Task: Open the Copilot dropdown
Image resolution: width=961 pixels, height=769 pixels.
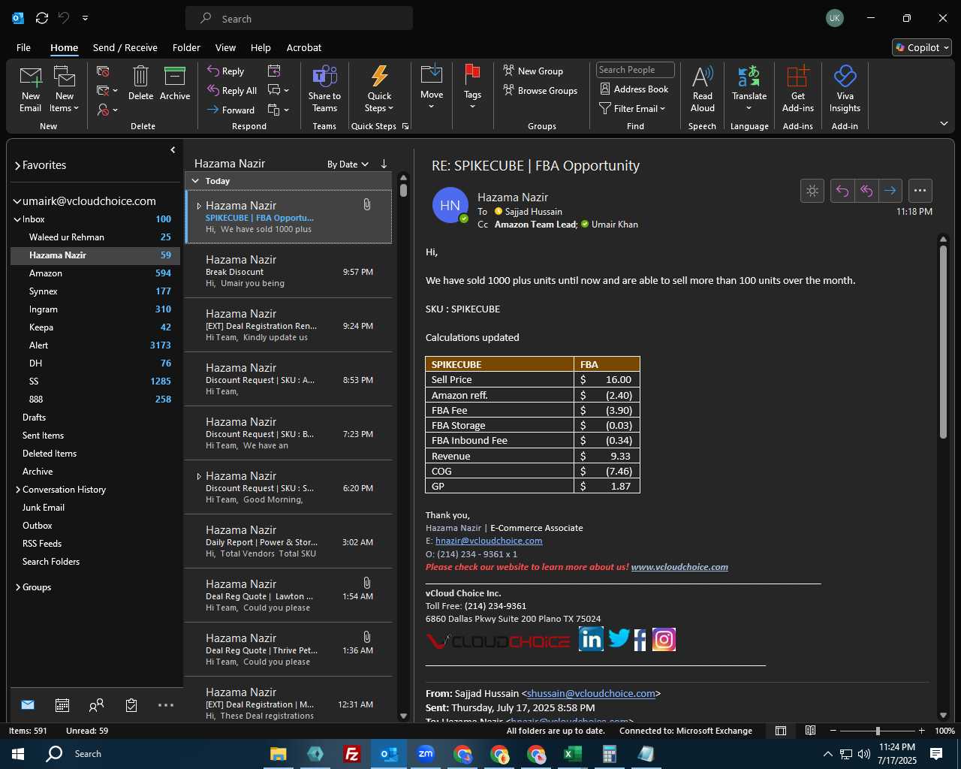Action: tap(922, 47)
